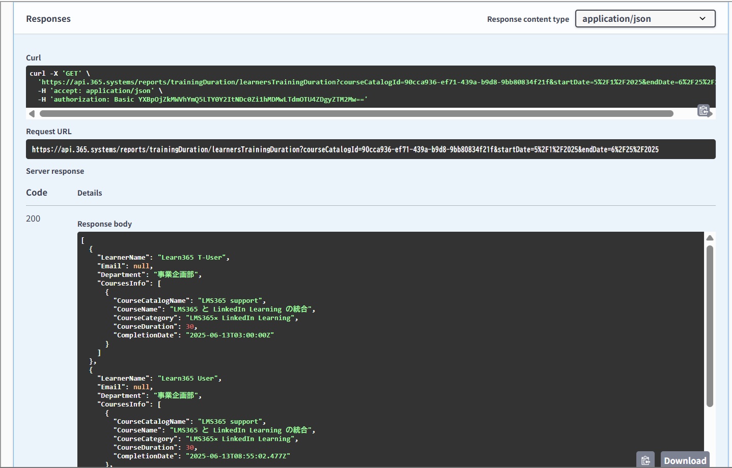Click the Responses heading
Viewport: 732px width, 468px height.
click(48, 19)
